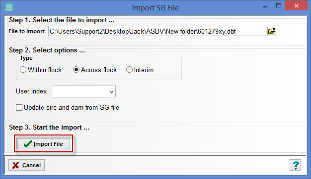This screenshot has height=179, width=311.
Task: Click the Cancel button text
Action: (31, 165)
